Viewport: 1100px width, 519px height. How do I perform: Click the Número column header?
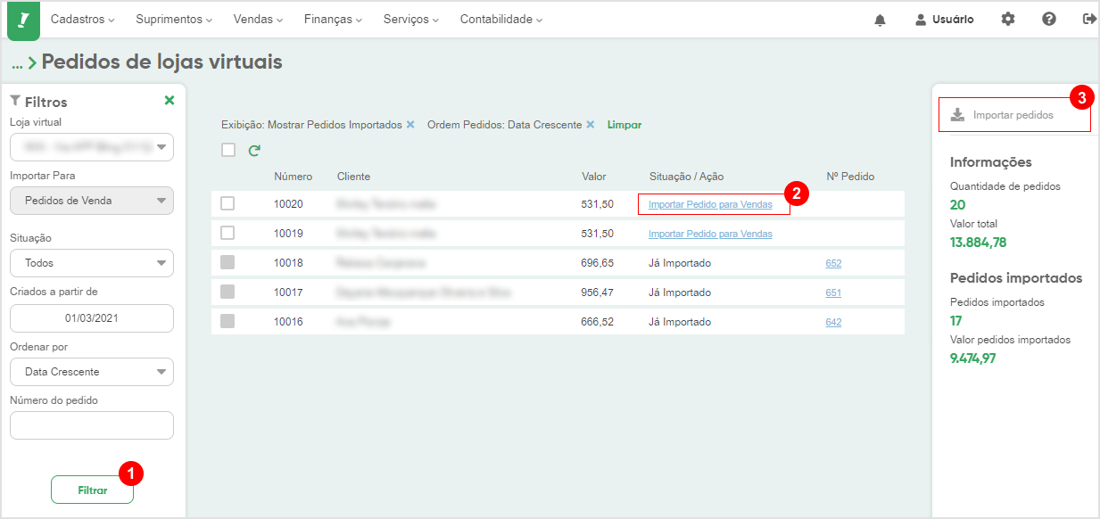click(x=293, y=177)
